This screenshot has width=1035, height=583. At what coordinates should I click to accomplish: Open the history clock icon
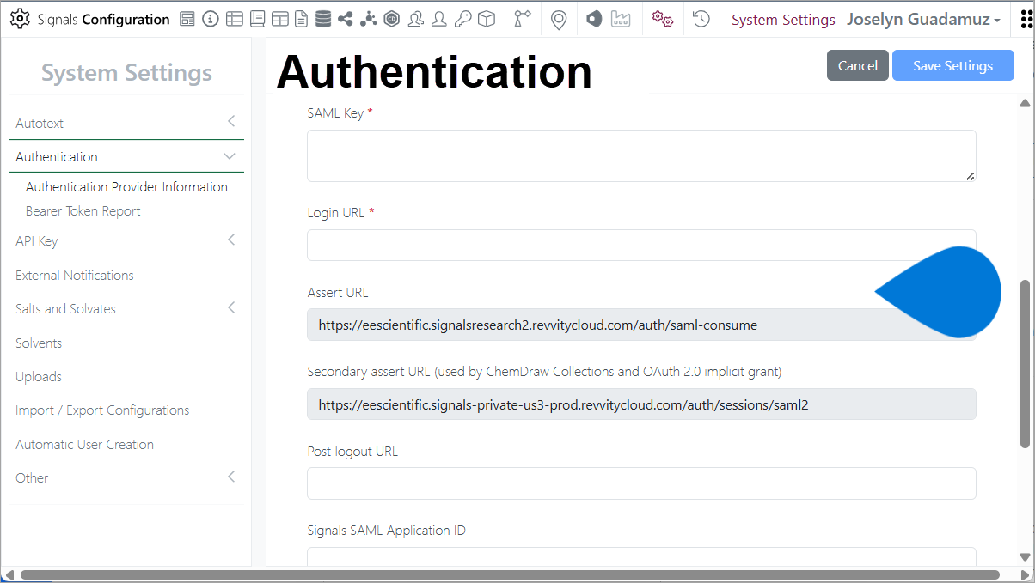(x=701, y=19)
